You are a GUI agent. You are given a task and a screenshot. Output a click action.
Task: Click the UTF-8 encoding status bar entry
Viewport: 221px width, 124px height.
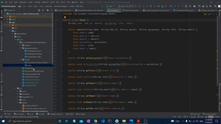tap(185, 117)
